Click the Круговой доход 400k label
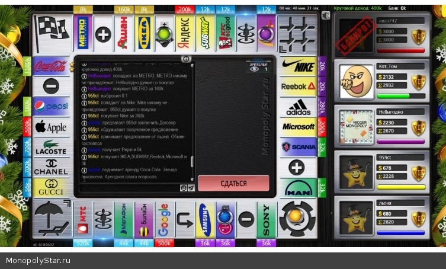Screen dimensions: 446x269 click(358, 8)
